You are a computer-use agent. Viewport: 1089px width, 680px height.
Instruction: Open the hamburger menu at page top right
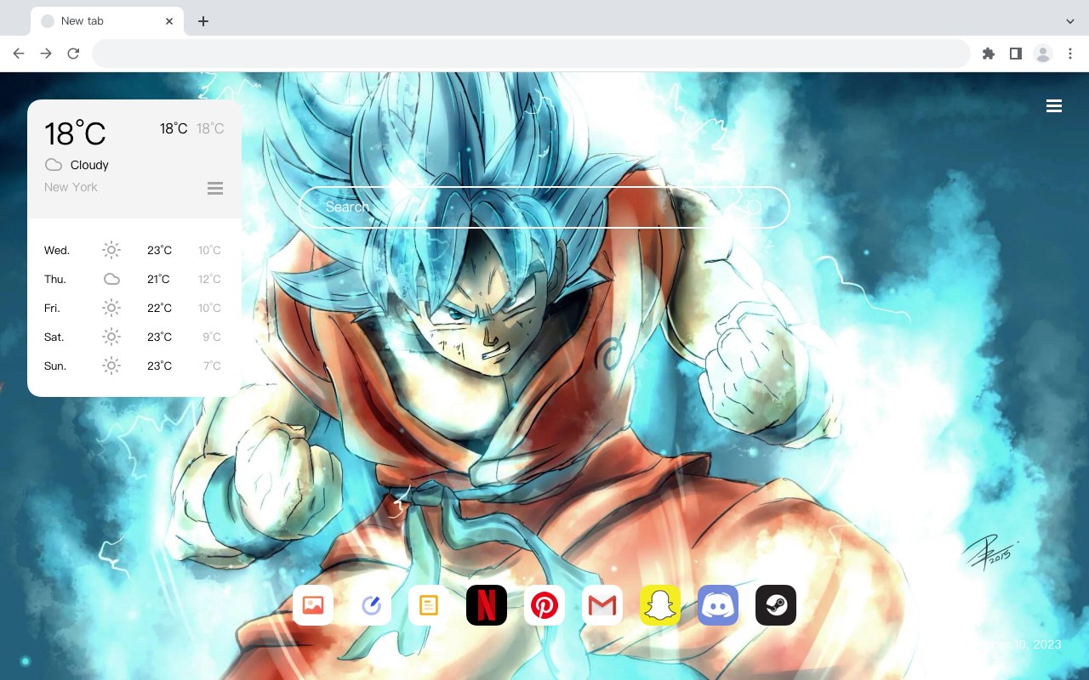click(1054, 106)
